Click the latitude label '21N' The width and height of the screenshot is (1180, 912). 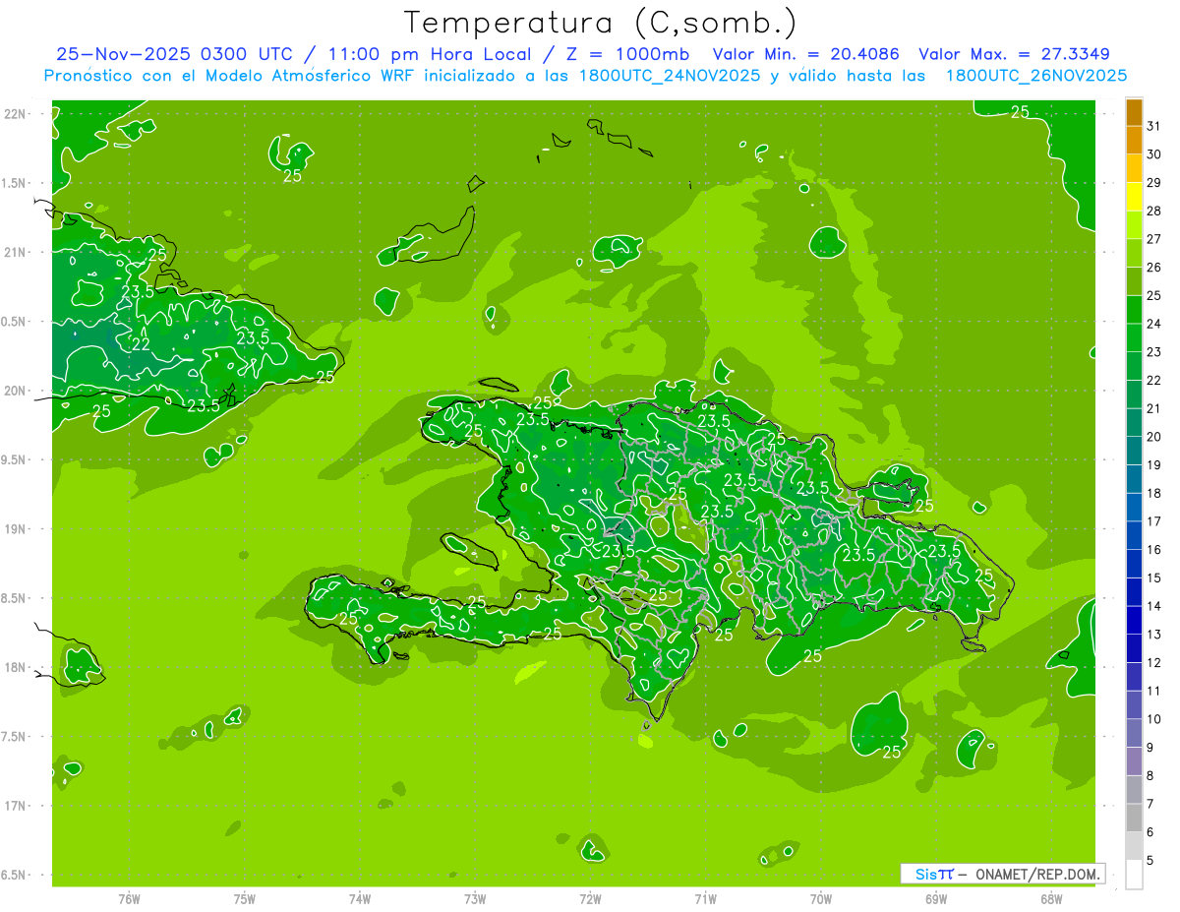point(17,252)
